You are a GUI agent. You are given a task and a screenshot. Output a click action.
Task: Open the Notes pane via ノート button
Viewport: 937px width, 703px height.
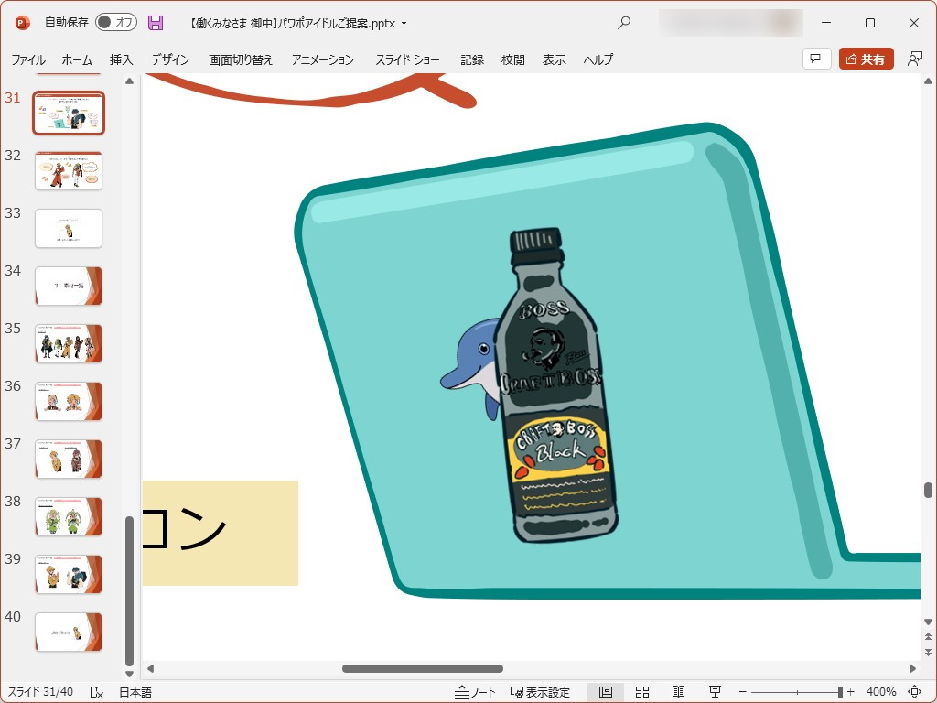tap(475, 691)
